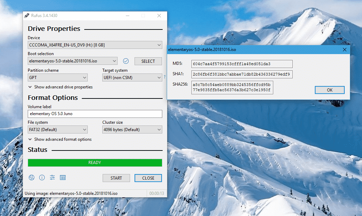Open the File system FAT32 dropdown
362x216 pixels.
(58, 129)
